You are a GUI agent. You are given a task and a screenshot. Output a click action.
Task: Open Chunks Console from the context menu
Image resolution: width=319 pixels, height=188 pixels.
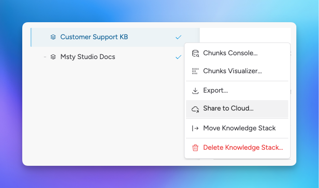click(237, 53)
